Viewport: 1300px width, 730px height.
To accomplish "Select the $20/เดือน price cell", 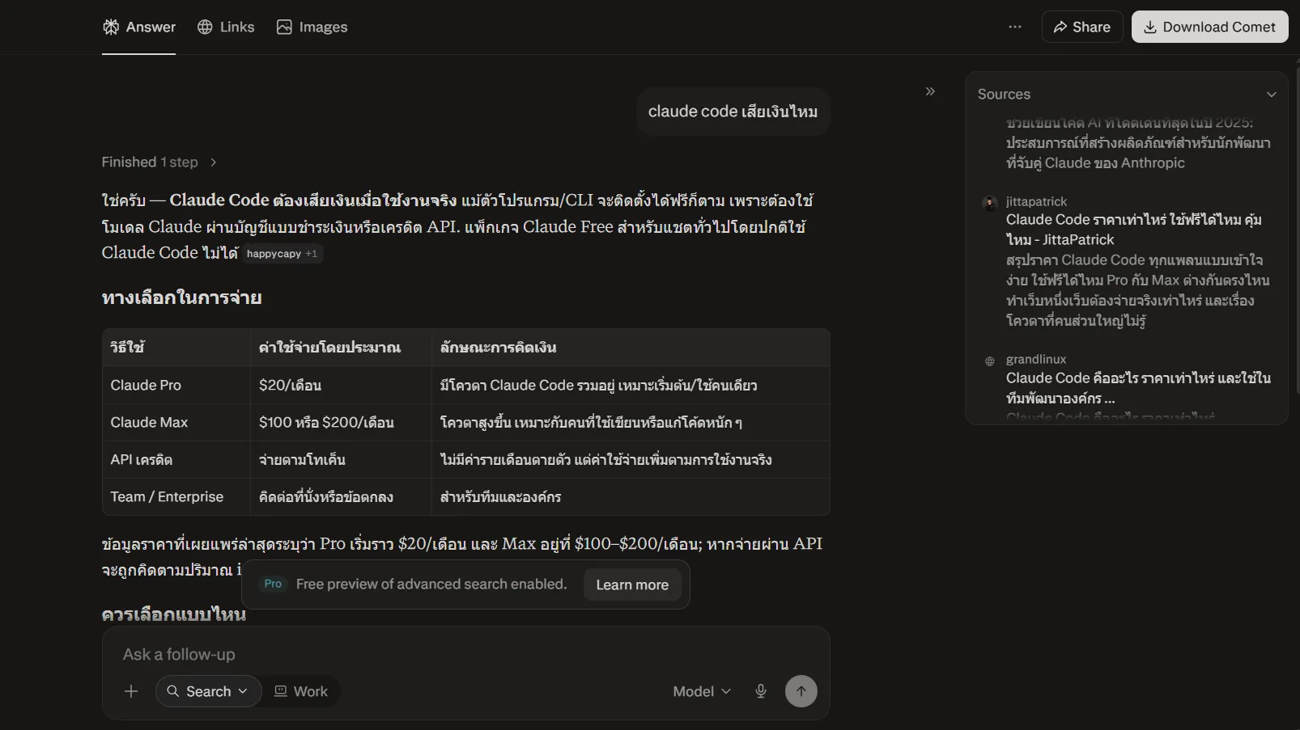I will pyautogui.click(x=341, y=385).
